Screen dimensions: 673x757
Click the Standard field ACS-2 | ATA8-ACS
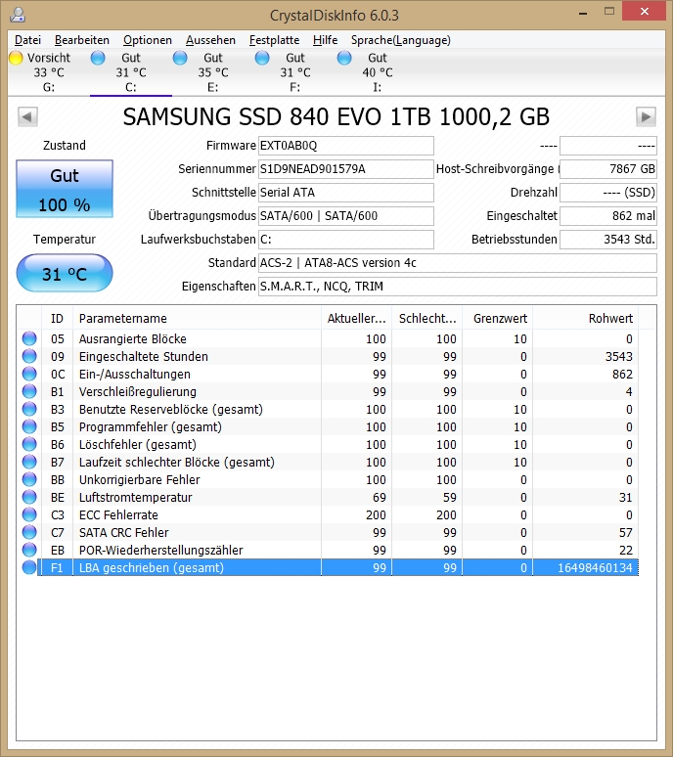coord(458,263)
